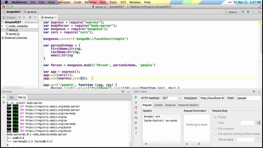The image size is (263, 148).
Task: Click the search everywhere magnifier icon
Action: [x=259, y=12]
